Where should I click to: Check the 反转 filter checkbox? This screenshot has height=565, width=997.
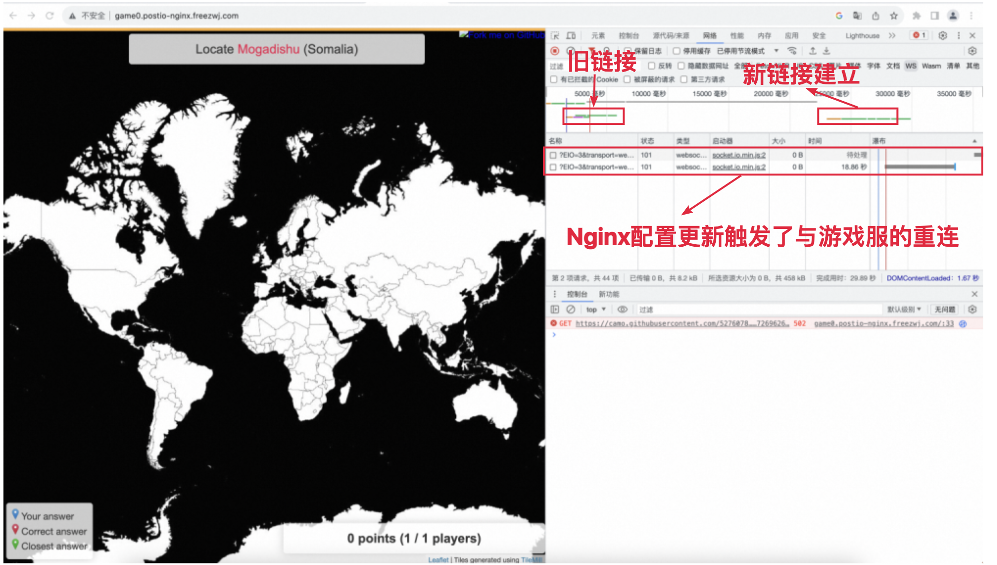[652, 66]
